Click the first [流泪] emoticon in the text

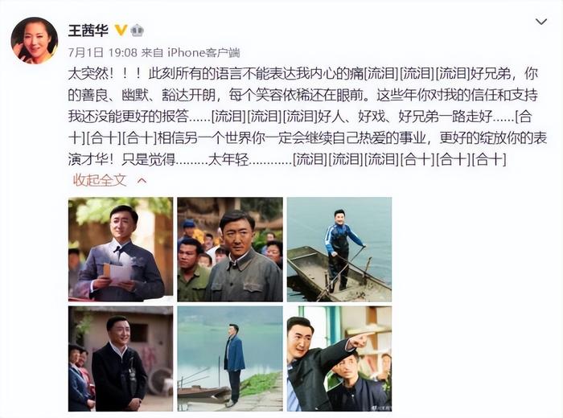(381, 74)
